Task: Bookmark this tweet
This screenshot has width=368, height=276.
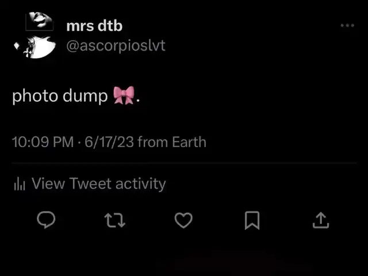Action: click(x=252, y=220)
